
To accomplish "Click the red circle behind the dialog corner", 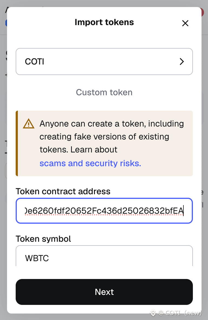I will point(202,12).
